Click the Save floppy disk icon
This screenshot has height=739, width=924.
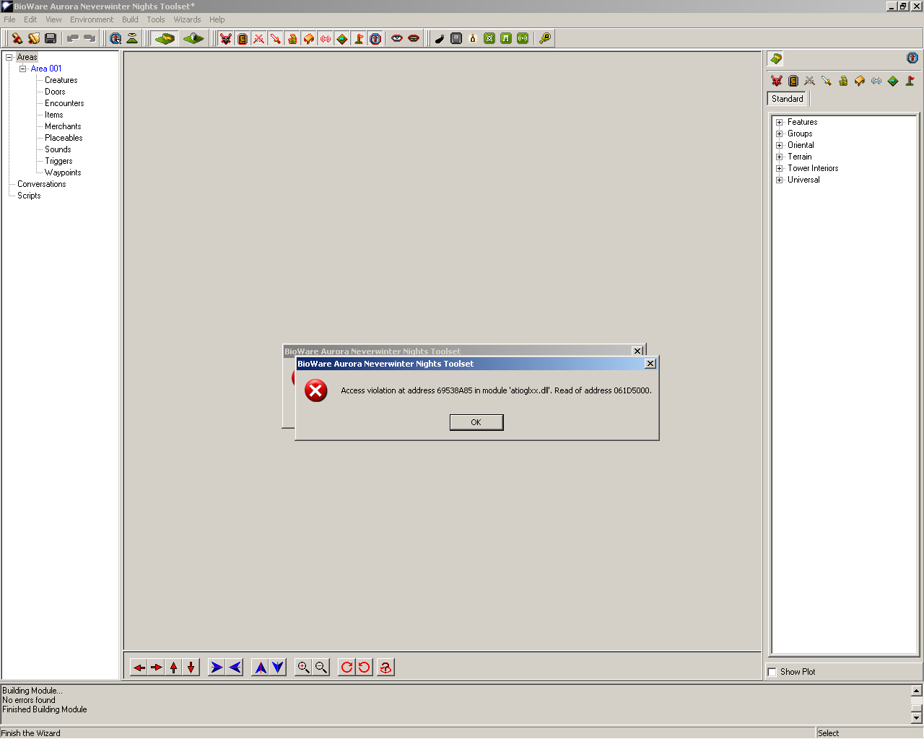click(x=51, y=38)
